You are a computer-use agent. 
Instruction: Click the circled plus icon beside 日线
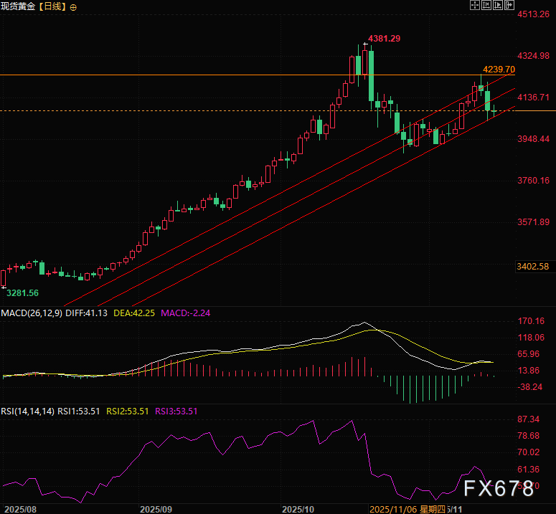click(x=73, y=6)
